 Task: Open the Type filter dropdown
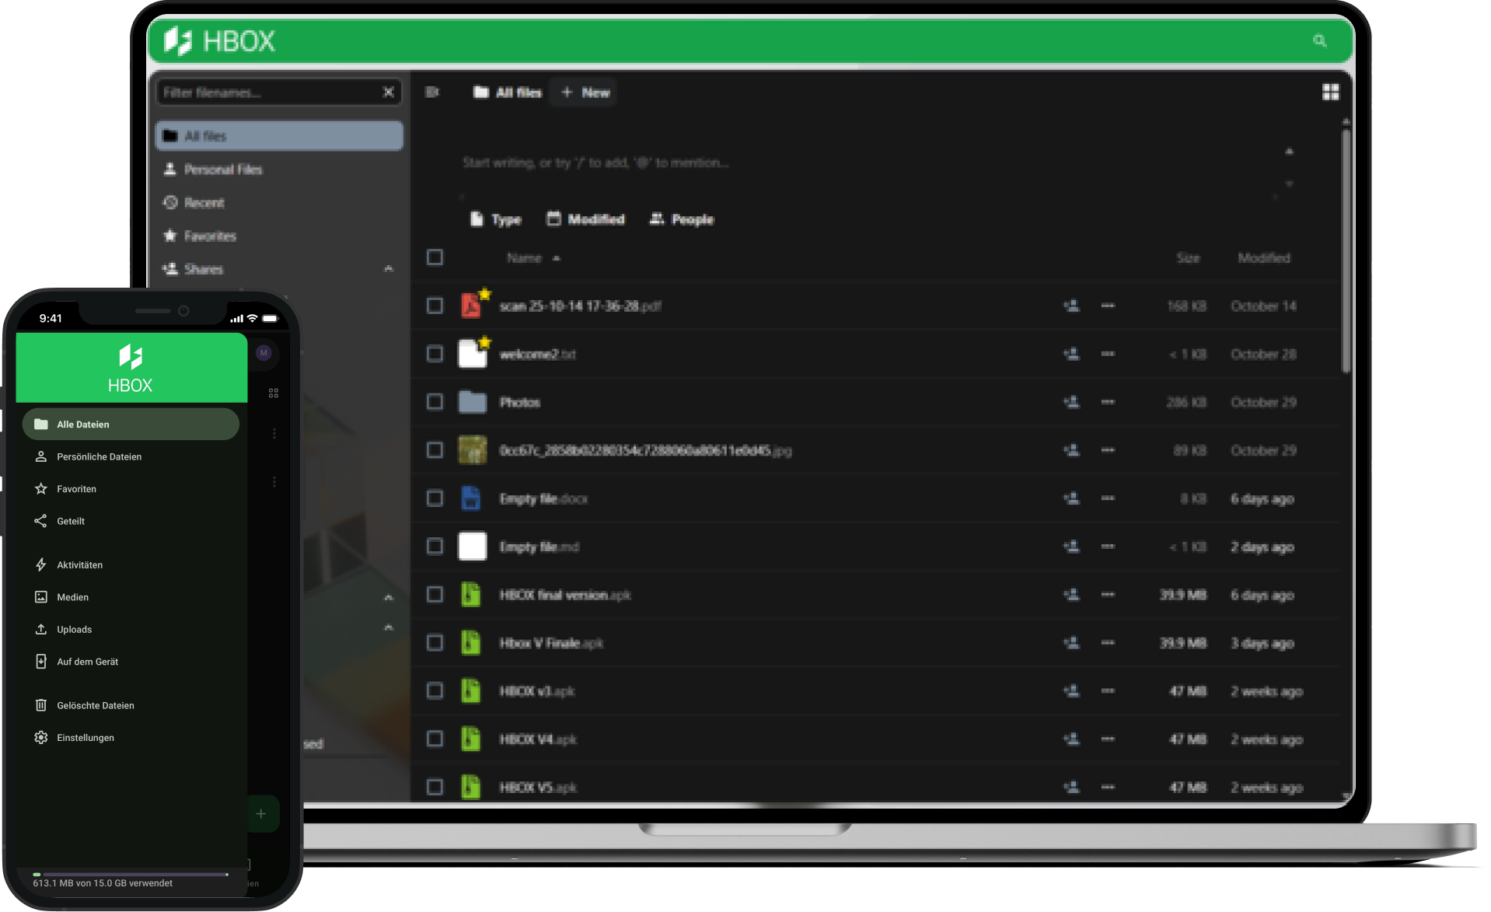(495, 219)
